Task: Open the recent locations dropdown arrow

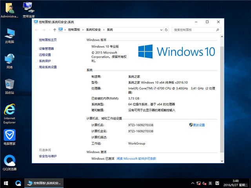Action: coord(49,30)
